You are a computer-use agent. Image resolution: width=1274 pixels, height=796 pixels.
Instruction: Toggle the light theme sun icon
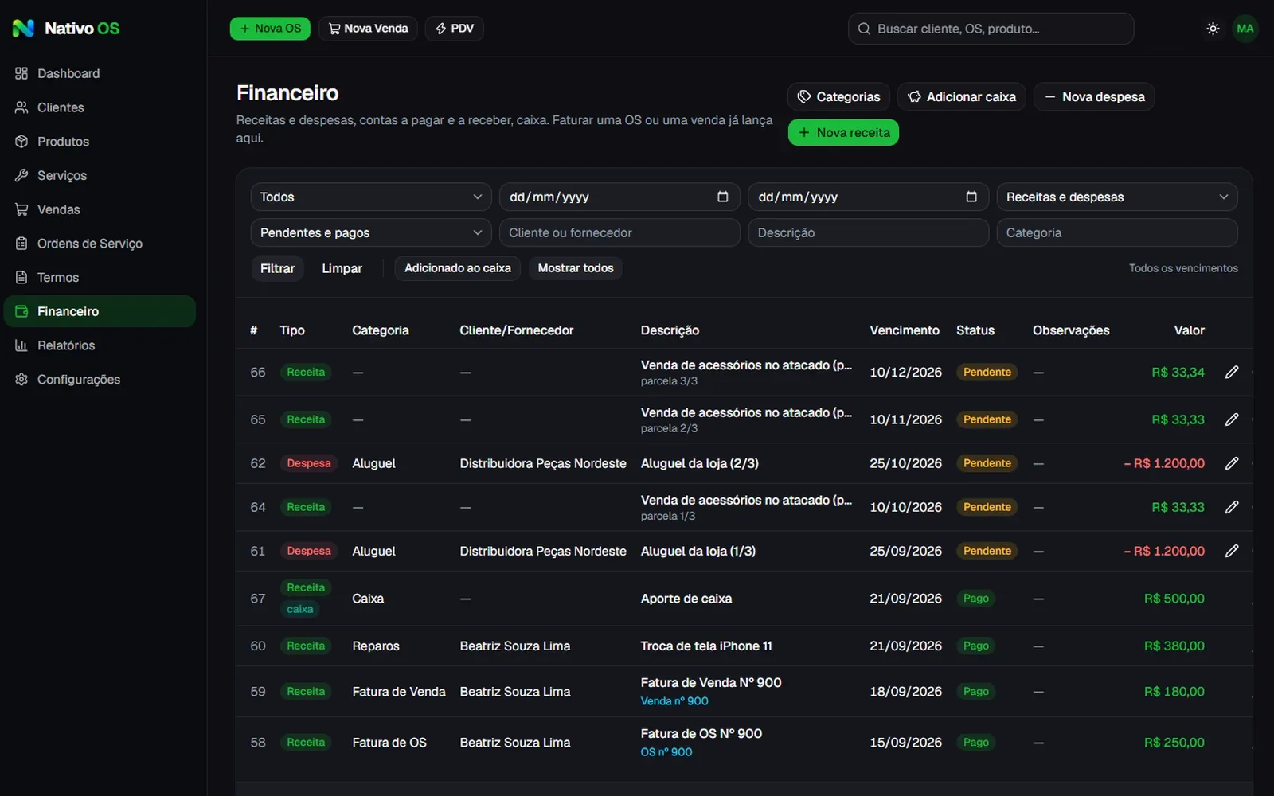tap(1213, 29)
